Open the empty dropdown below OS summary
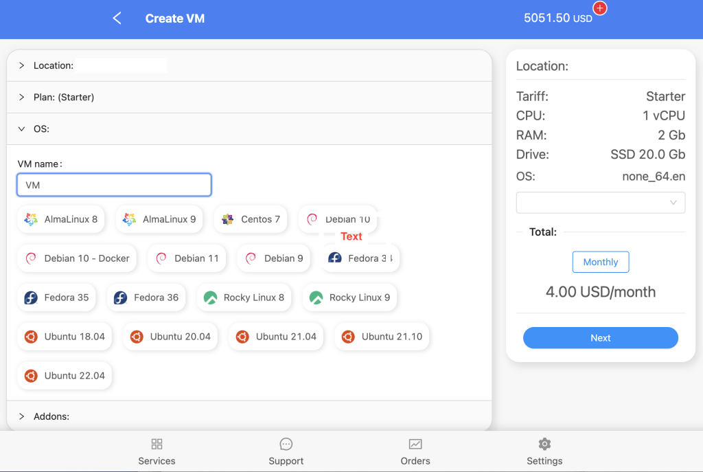This screenshot has width=703, height=472. (x=600, y=203)
